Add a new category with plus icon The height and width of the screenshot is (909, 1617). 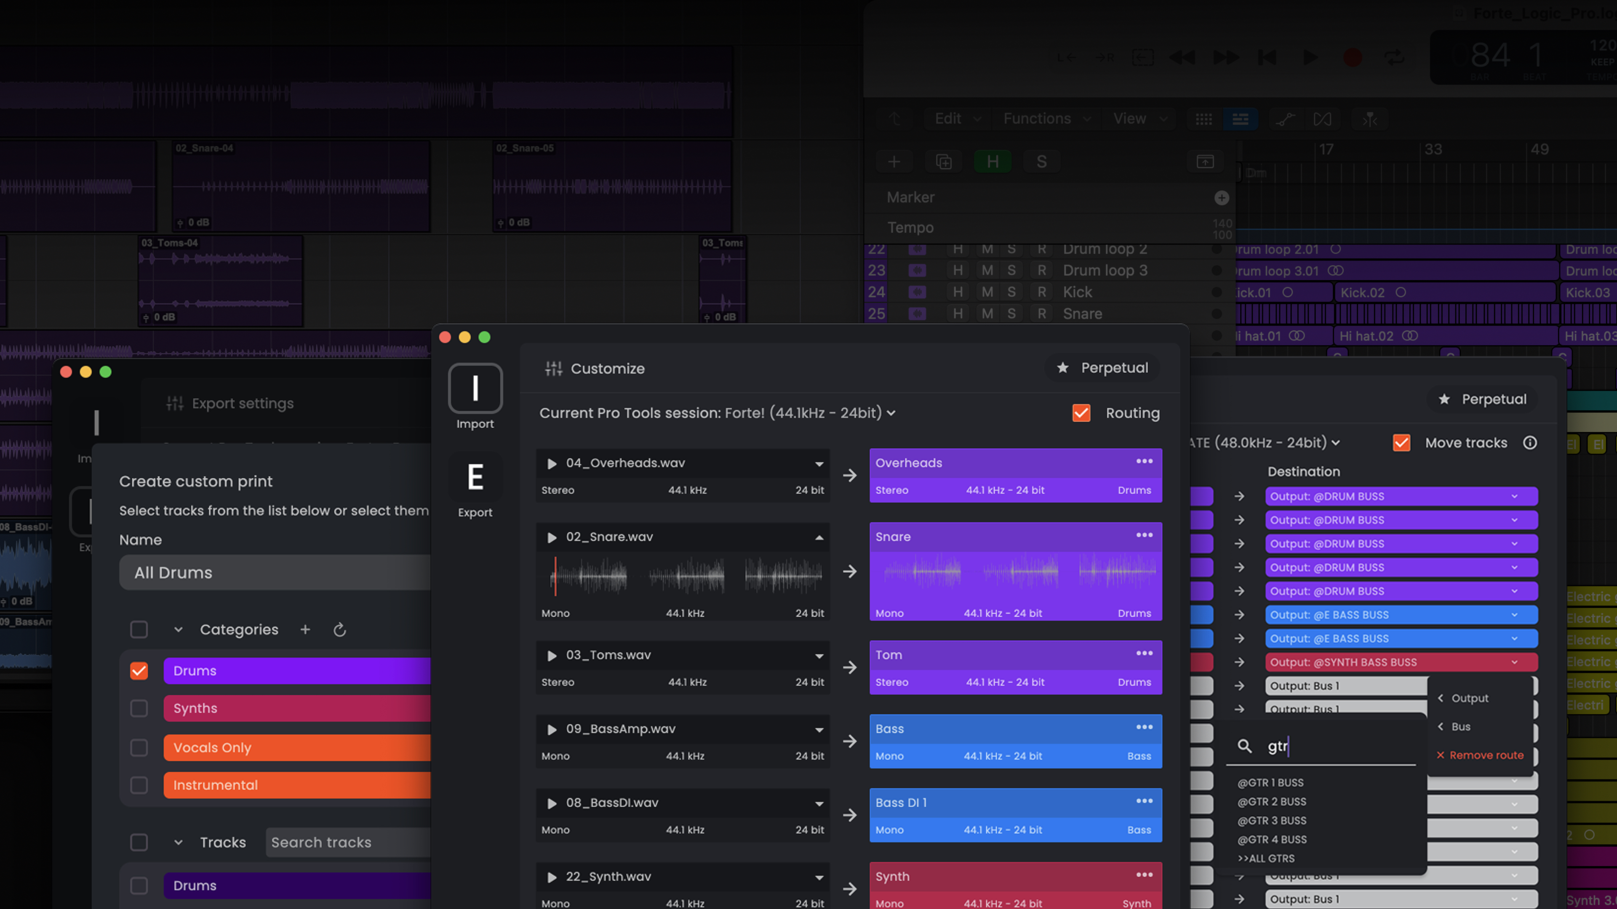tap(305, 629)
